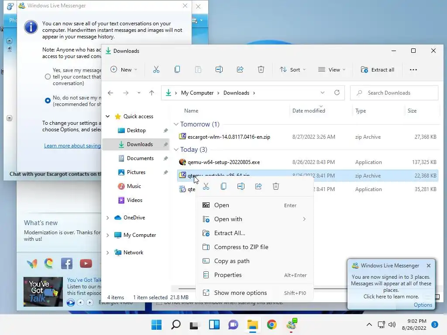Viewport: 447px width, 335px height.
Task: Open Google Chrome from taskbar
Action: click(272, 325)
